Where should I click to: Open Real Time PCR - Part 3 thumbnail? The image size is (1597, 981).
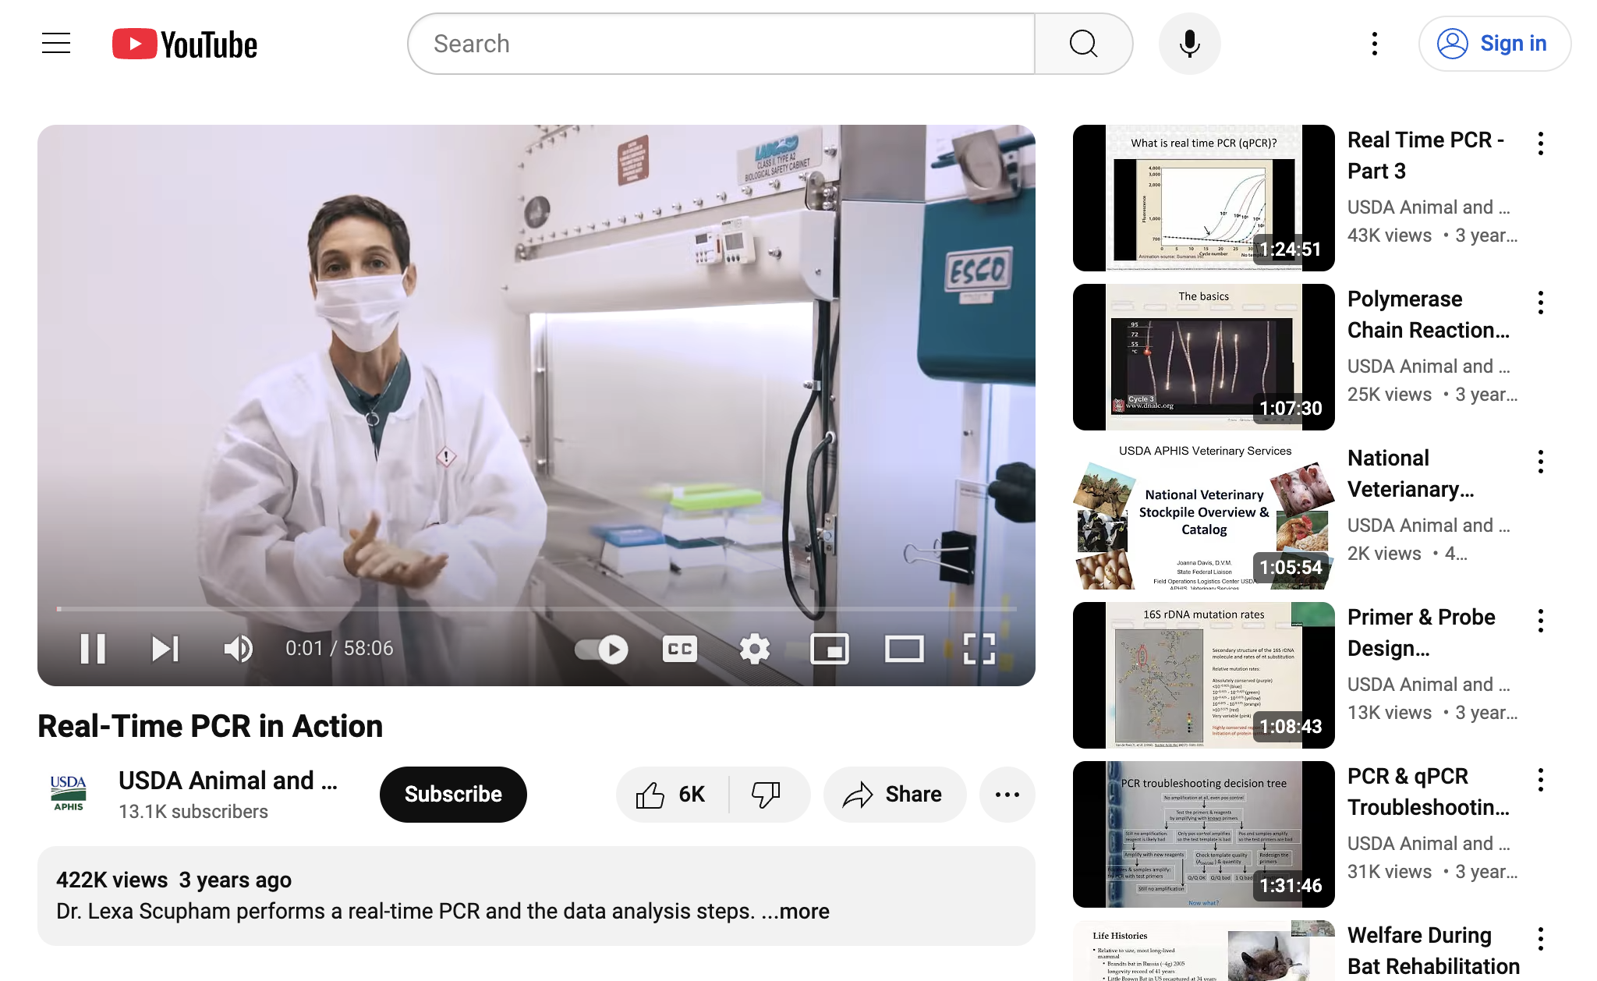click(1203, 198)
